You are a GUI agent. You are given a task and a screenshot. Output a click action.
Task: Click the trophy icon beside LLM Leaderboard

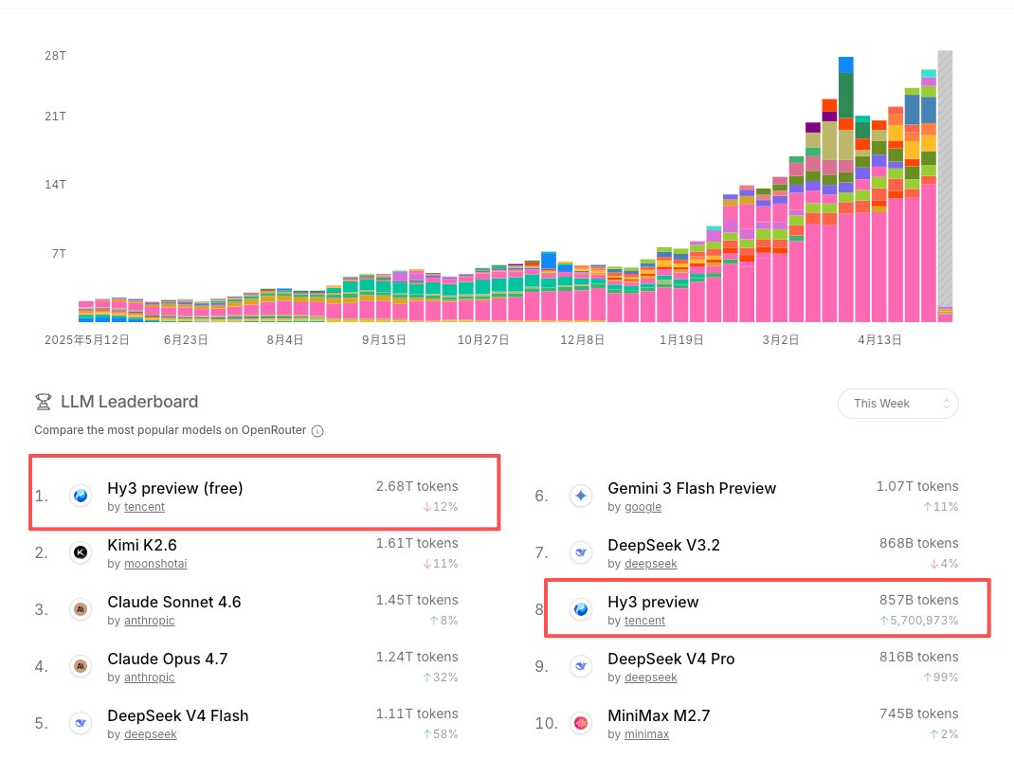(44, 402)
